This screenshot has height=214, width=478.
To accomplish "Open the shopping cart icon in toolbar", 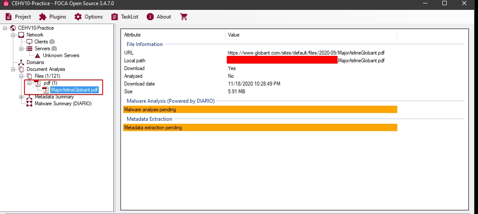I will coord(184,17).
